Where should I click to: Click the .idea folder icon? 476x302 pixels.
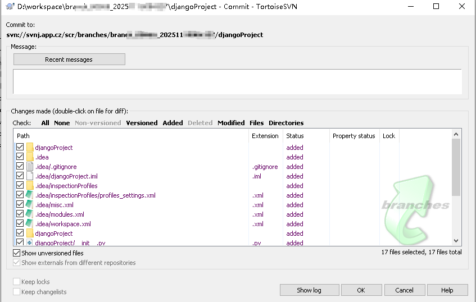point(30,157)
